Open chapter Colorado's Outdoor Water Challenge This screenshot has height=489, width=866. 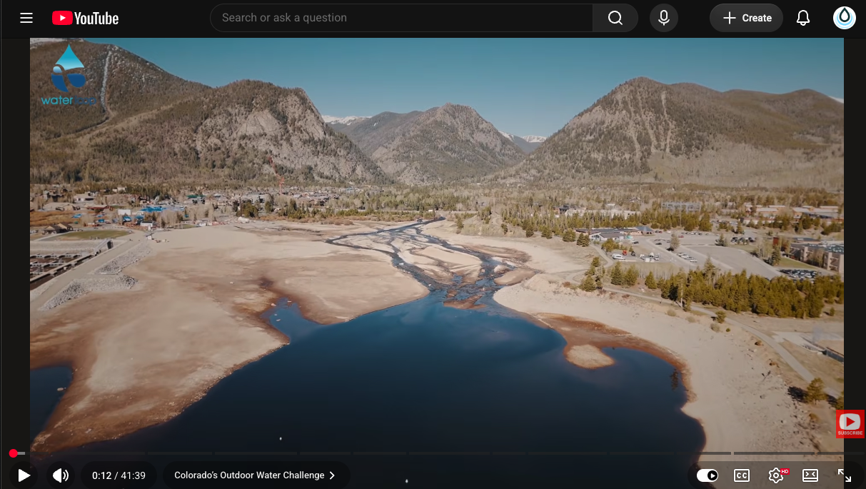pos(256,475)
